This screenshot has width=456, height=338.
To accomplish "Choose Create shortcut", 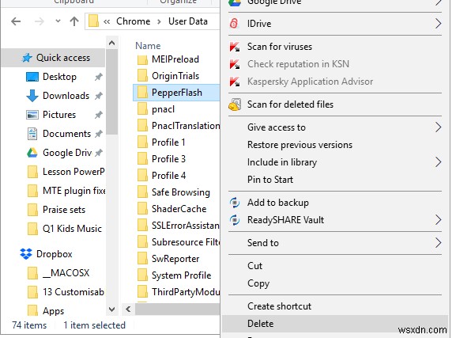I will tap(335, 306).
